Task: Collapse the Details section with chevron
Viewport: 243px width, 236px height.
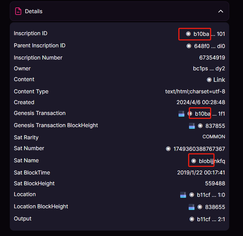Action: 221,11
